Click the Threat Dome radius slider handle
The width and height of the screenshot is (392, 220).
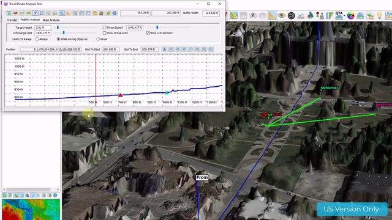click(x=157, y=28)
